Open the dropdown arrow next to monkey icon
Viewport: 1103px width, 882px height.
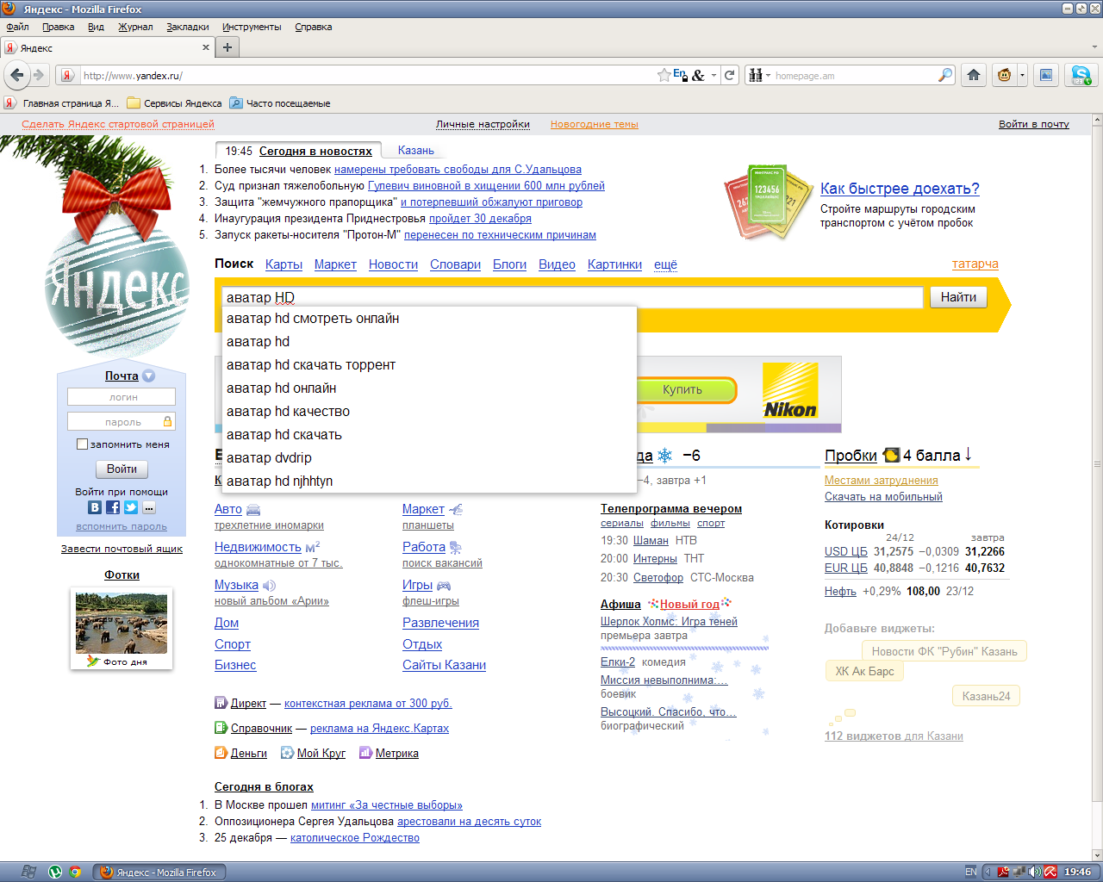click(x=1022, y=75)
